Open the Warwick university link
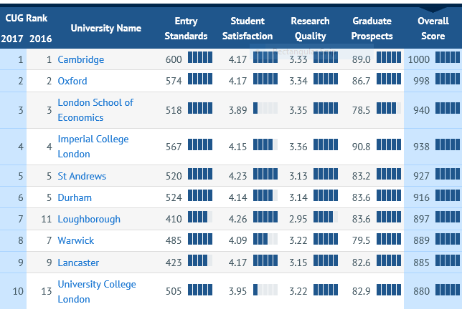462x309 pixels. coord(76,240)
